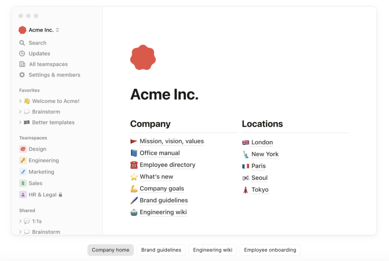Open Settings & members gear icon
The width and height of the screenshot is (389, 261).
[x=22, y=75]
